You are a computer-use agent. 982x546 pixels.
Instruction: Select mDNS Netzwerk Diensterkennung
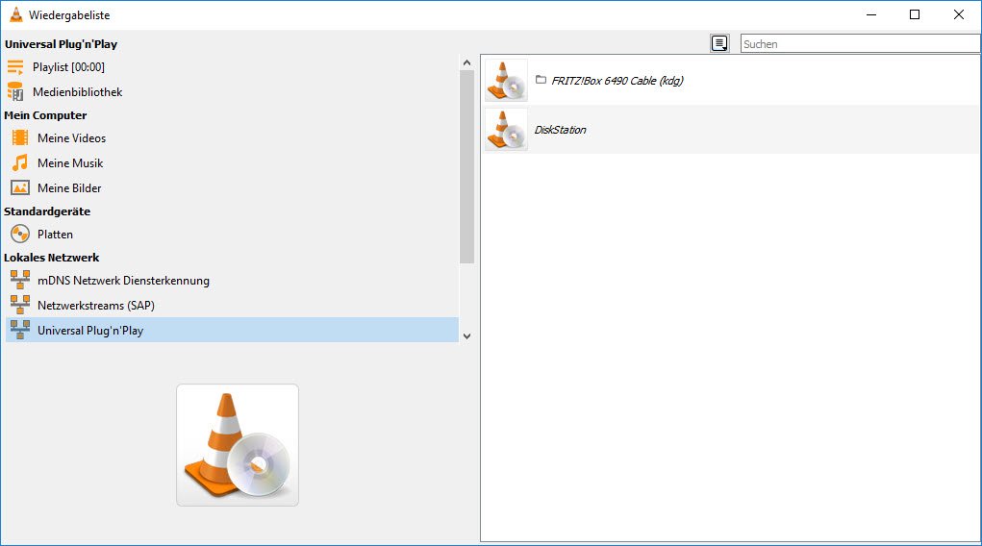[x=123, y=281]
